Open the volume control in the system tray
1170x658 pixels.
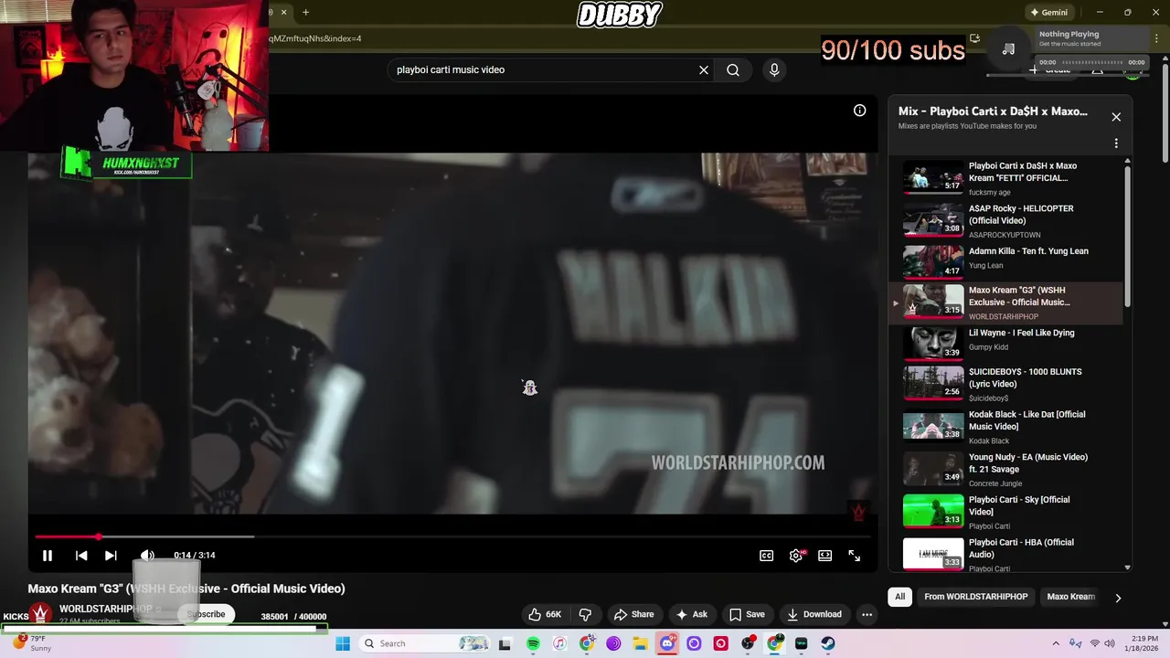[1110, 643]
